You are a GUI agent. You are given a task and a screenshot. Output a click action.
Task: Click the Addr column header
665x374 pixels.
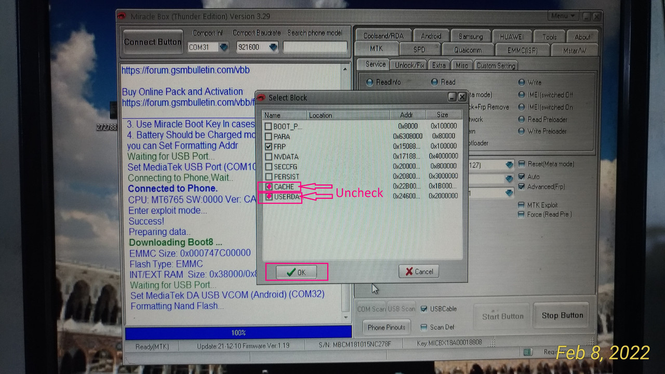[407, 115]
